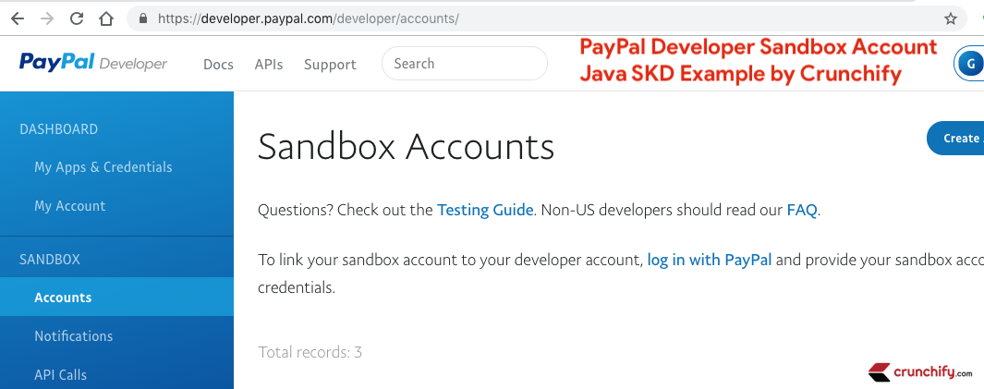984x389 pixels.
Task: Go to the browser home page icon
Action: [106, 18]
